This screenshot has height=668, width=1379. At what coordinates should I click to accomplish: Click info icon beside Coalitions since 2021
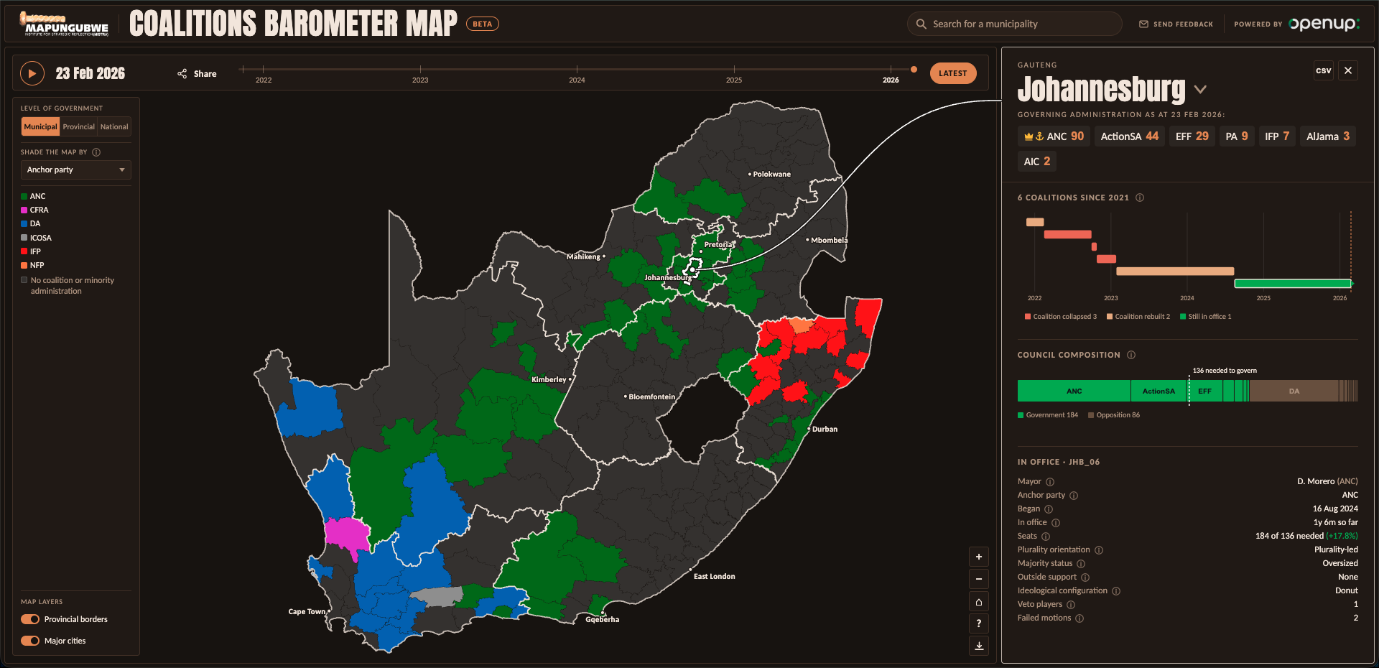1140,198
